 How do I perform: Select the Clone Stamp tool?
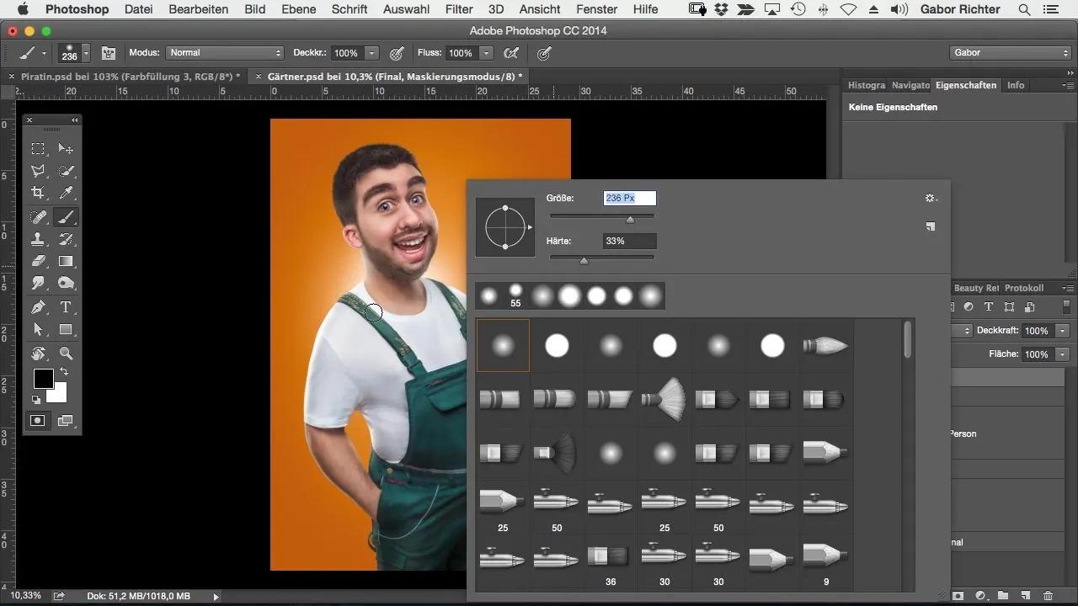[39, 239]
